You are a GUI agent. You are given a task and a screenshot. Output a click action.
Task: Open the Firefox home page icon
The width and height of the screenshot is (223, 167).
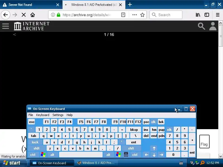point(33,15)
